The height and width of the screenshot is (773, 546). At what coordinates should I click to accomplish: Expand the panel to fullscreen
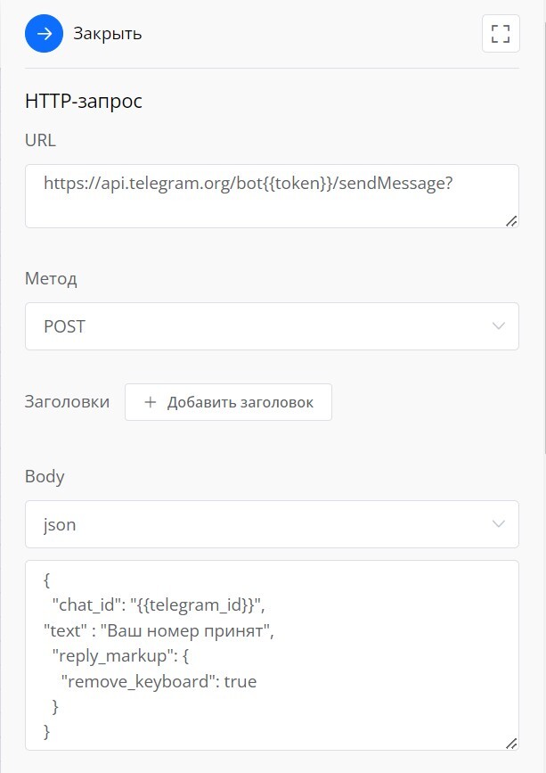point(501,35)
